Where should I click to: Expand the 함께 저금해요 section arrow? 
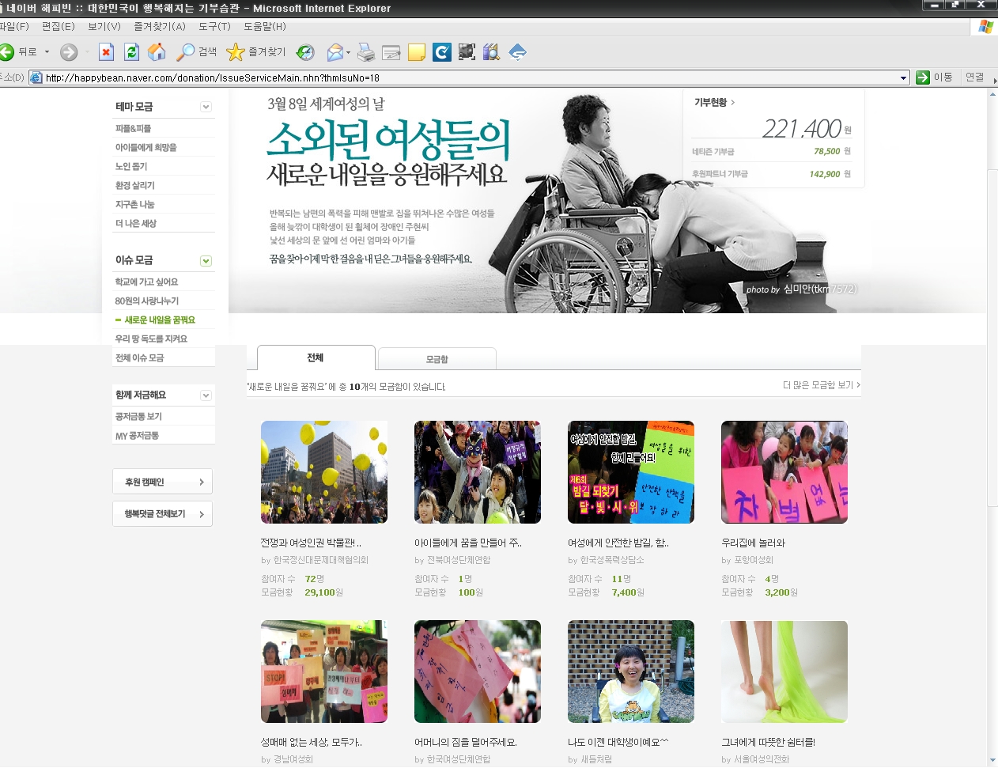[x=206, y=395]
